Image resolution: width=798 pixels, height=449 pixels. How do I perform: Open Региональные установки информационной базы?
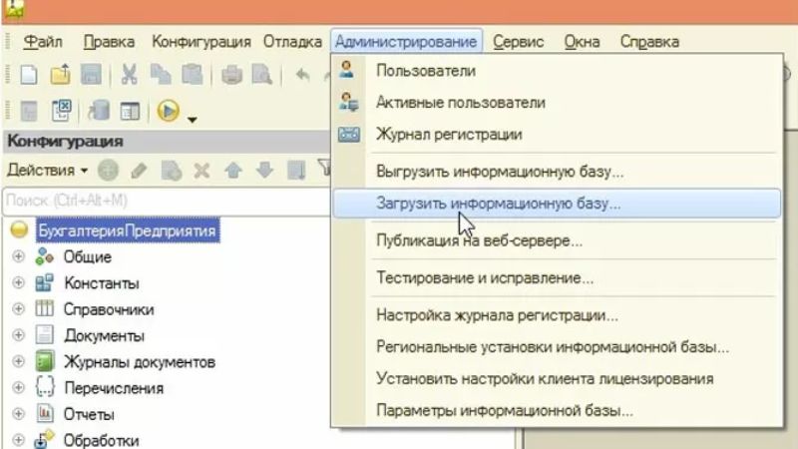tap(557, 347)
